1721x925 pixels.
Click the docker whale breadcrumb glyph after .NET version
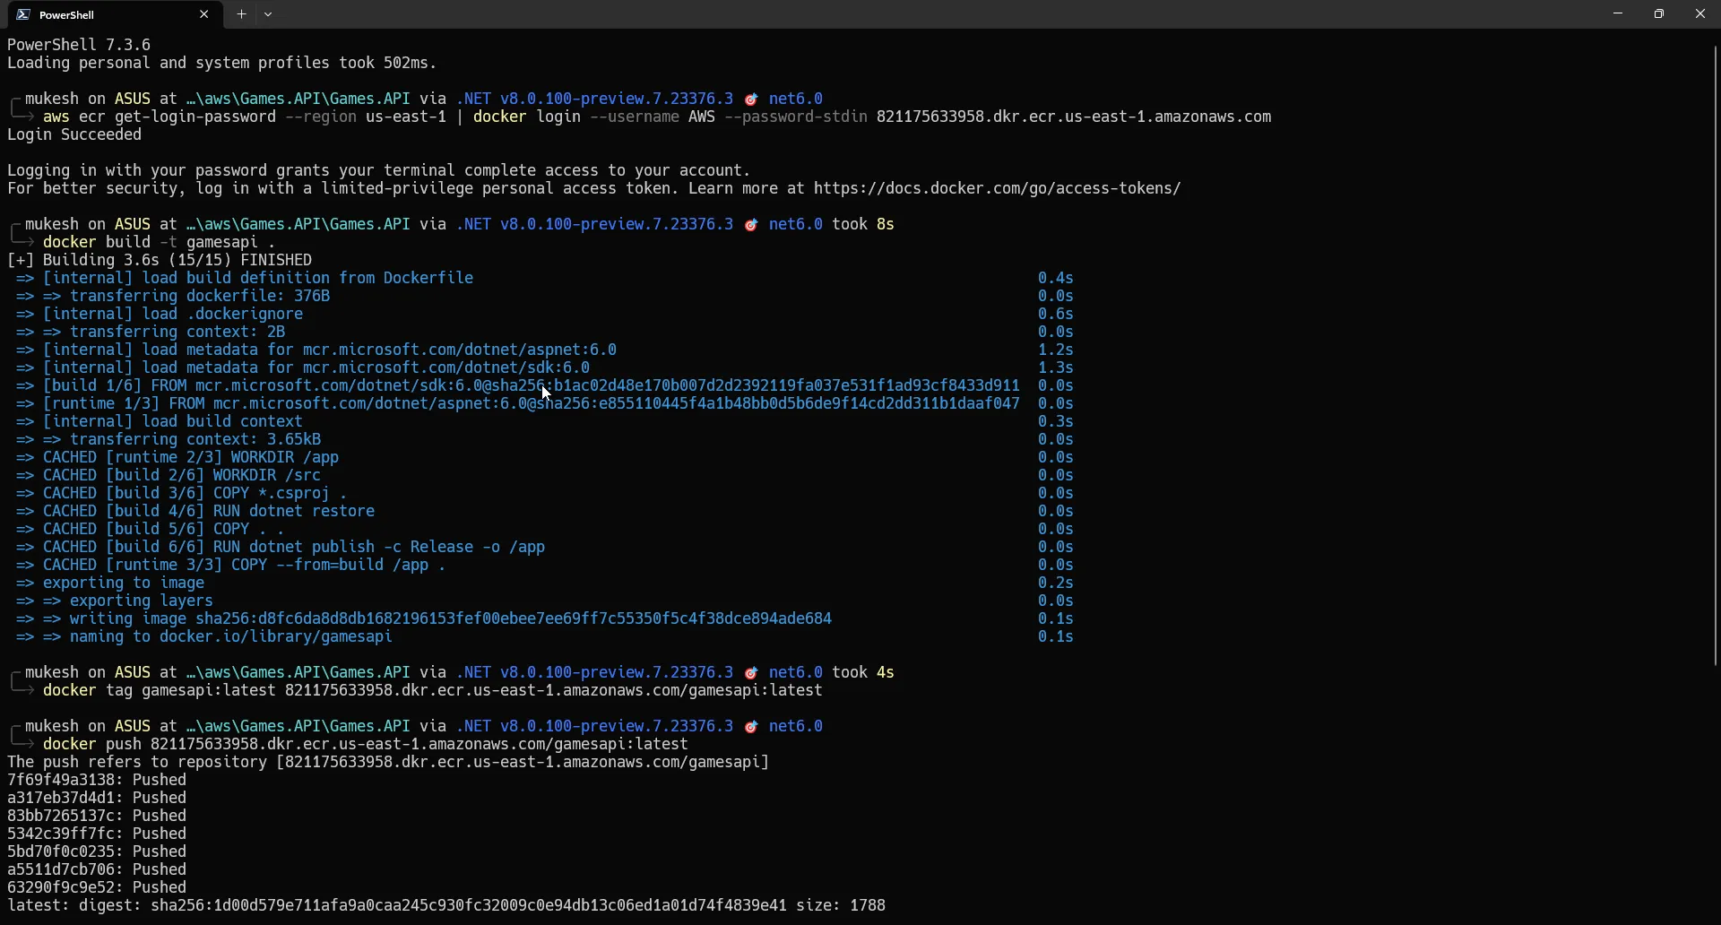click(x=752, y=99)
